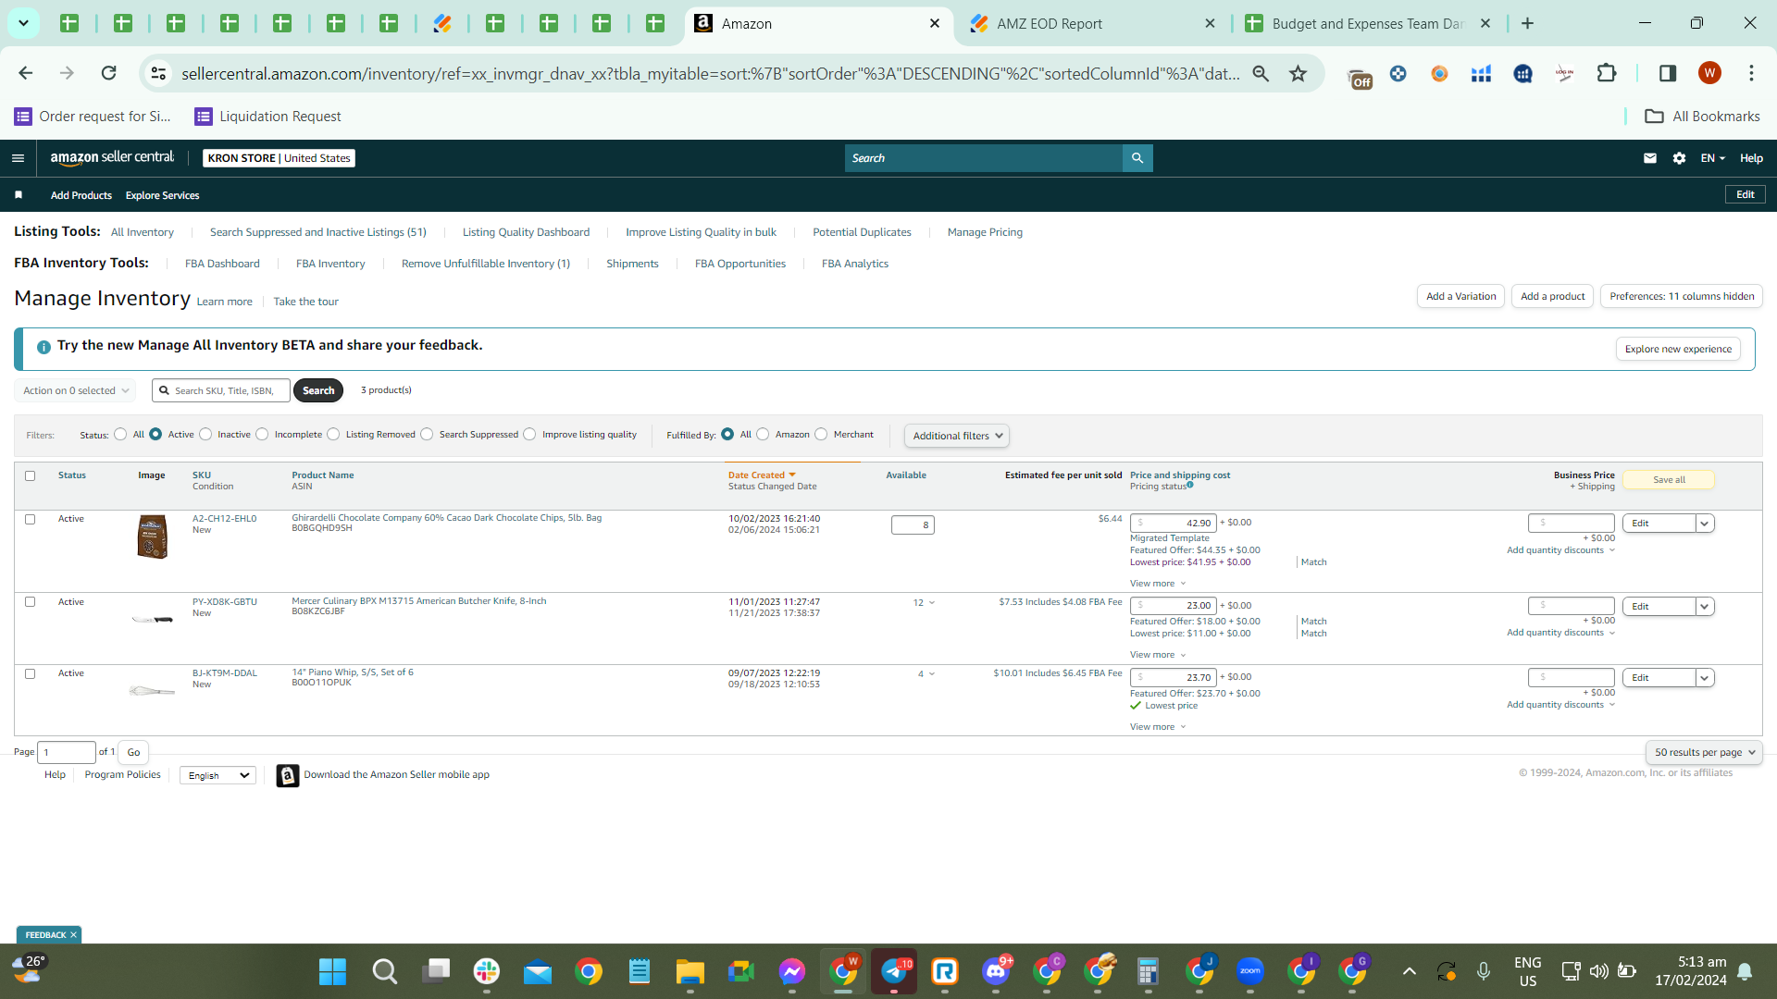
Task: Open the 50 results per page dropdown
Action: [1703, 753]
